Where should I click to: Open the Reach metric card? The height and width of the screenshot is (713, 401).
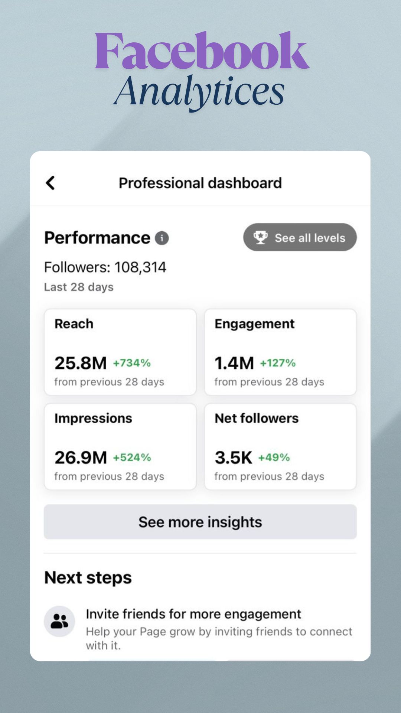click(120, 352)
